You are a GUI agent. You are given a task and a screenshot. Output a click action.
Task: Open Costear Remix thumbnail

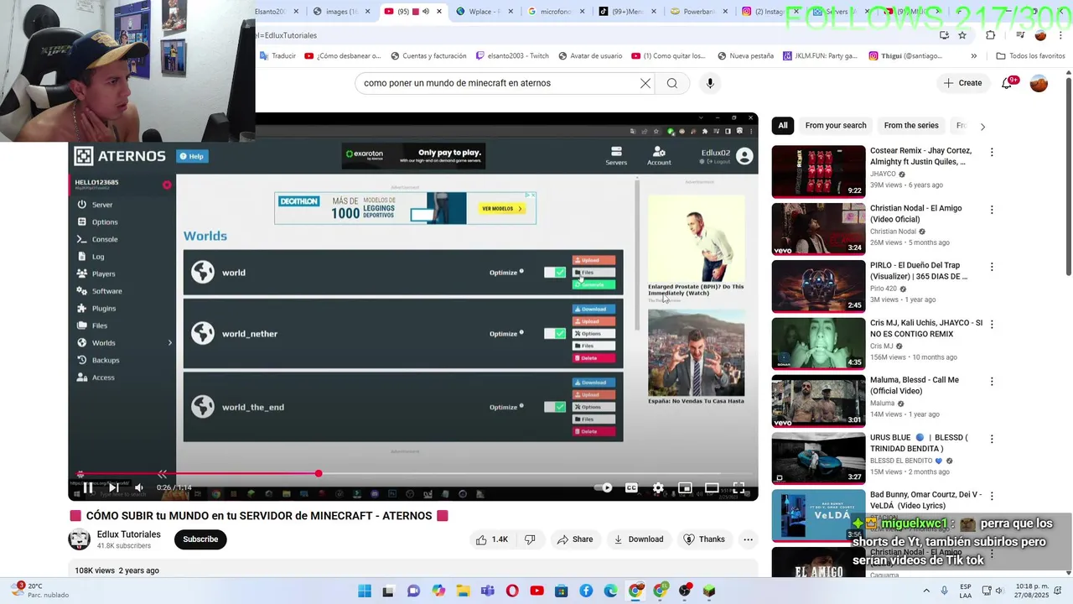[x=818, y=172]
